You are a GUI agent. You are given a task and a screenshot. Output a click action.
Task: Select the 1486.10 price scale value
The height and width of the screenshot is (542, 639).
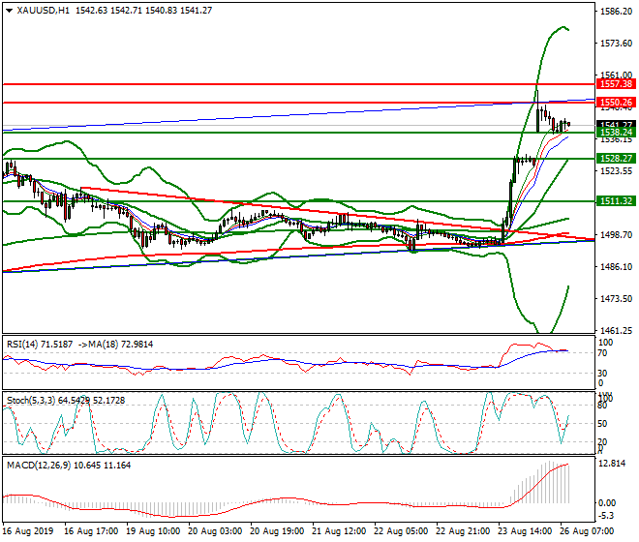pyautogui.click(x=616, y=267)
